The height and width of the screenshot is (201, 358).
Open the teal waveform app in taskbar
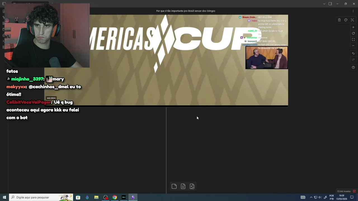[x=124, y=197]
